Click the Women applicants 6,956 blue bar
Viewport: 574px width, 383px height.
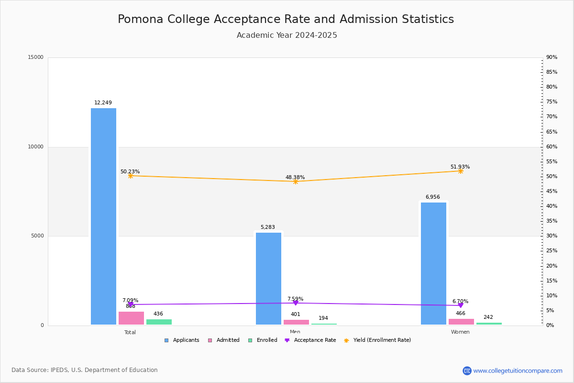434,263
